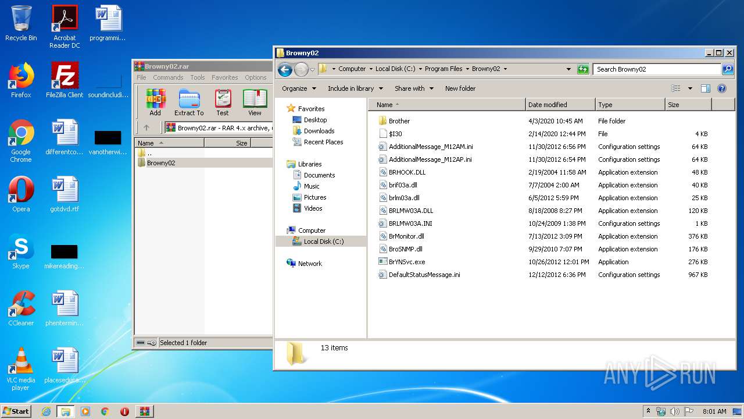
Task: Select Downloads in navigation pane
Action: point(319,131)
